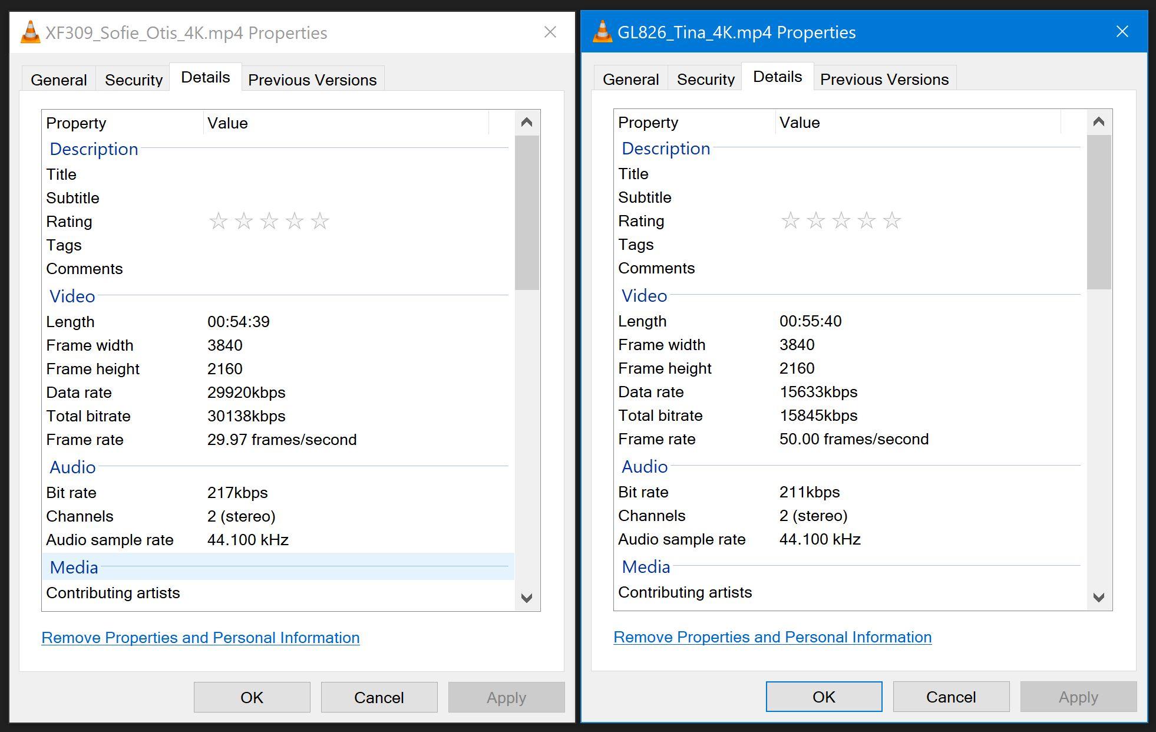
Task: Close the GL826_Tina_4K.mp4 Properties window
Action: 1122,32
